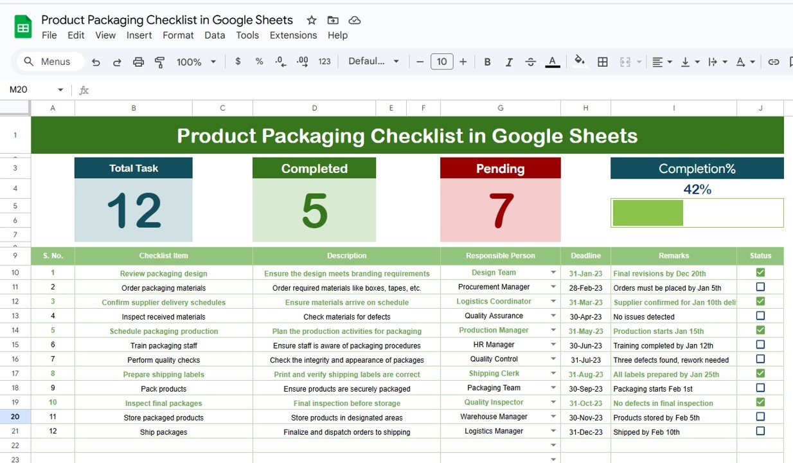Uncheck status for Confirm supplier delivery schedules

[760, 301]
